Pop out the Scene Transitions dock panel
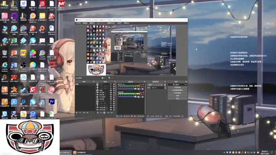The image size is (276, 155). (165, 82)
